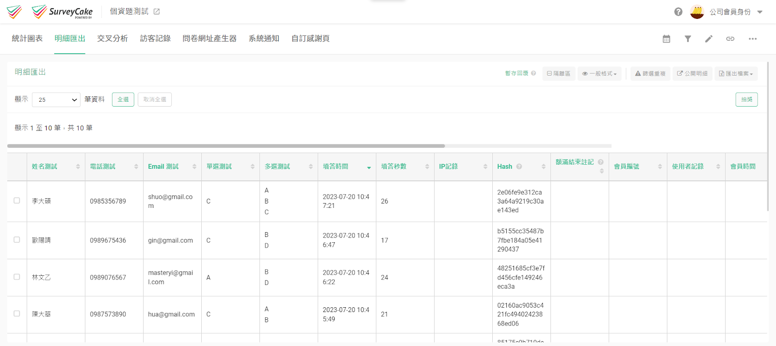Expand the 一般格式 view format dropdown
This screenshot has height=346, width=776.
tap(599, 74)
